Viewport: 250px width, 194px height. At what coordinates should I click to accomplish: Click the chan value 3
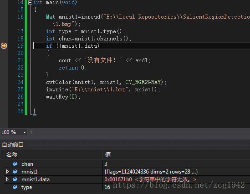[106, 164]
